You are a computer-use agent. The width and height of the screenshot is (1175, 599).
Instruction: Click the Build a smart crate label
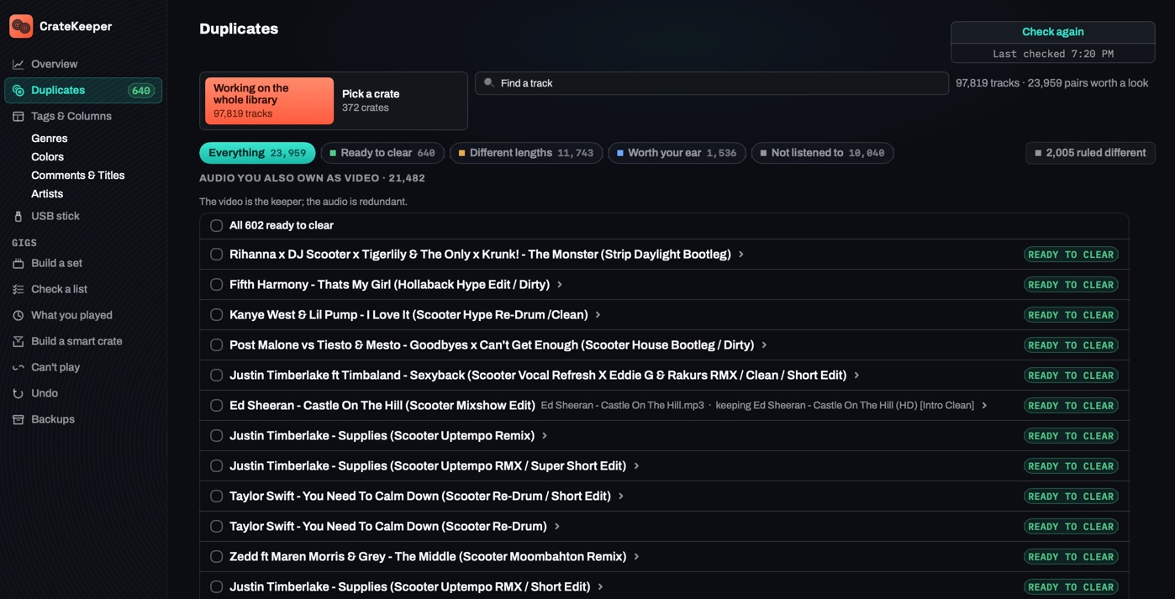pos(76,341)
